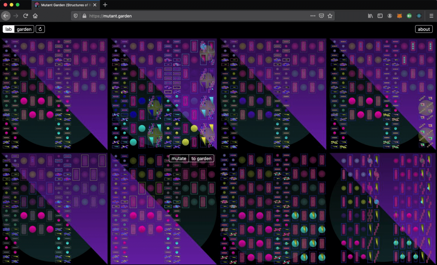Open the Firefox account icon
Screen dimensions: 437x265
pyautogui.click(x=390, y=16)
